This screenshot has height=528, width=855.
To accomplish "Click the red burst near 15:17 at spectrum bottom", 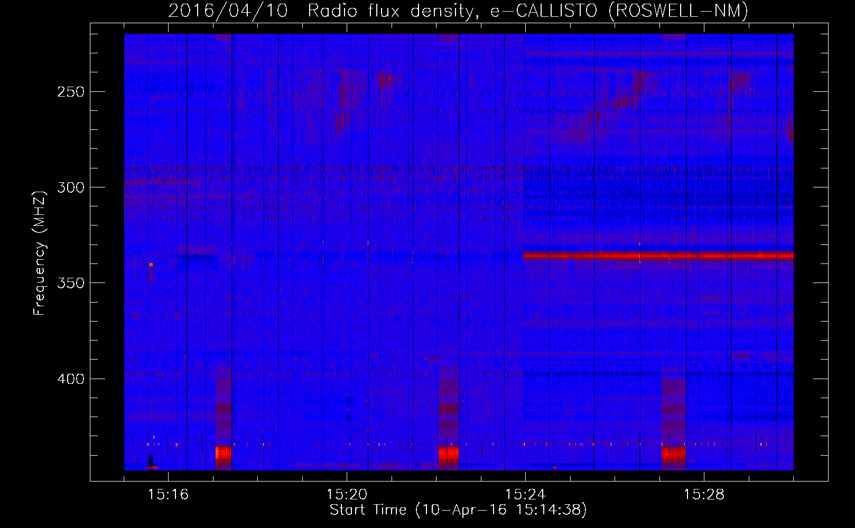I will click(x=223, y=454).
